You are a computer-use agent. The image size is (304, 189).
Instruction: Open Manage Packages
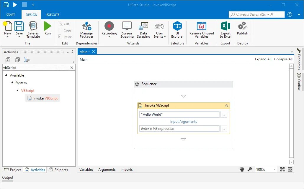[x=86, y=30]
